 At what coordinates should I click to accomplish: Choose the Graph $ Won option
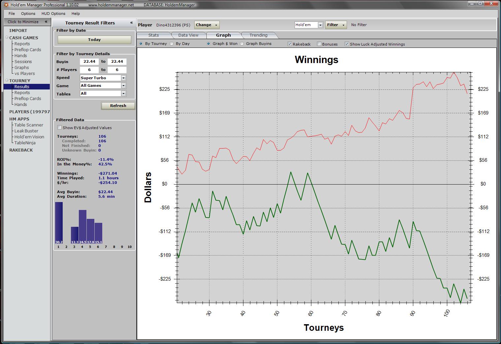click(208, 44)
